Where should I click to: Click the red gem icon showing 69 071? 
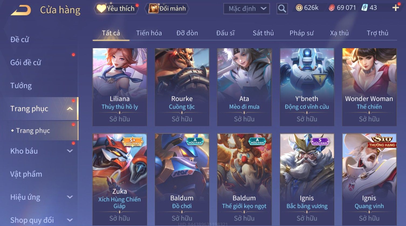pos(332,8)
